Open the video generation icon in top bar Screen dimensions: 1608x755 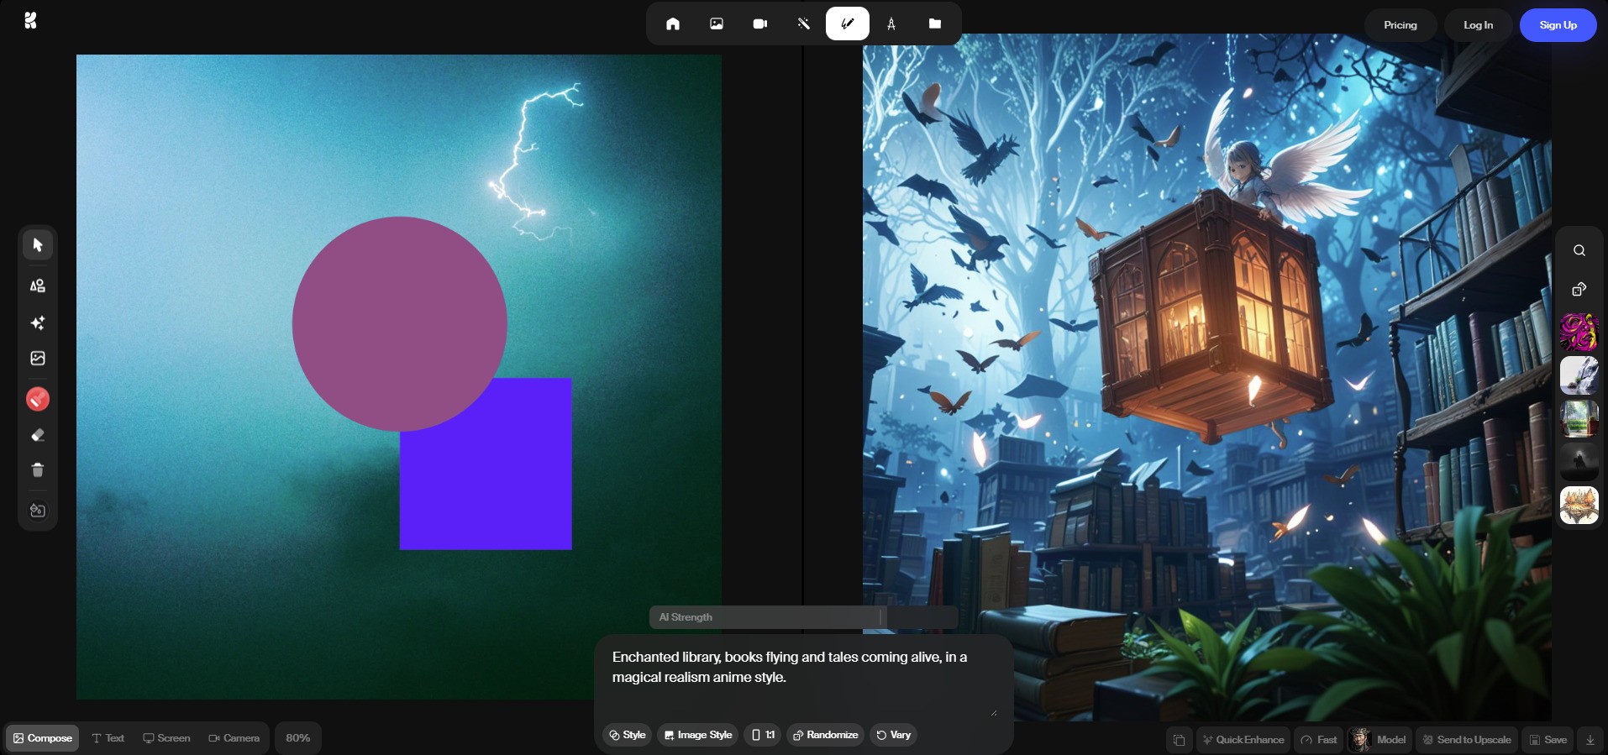pos(760,24)
